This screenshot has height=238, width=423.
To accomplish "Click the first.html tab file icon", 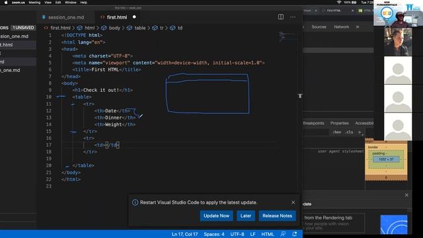I will [x=102, y=17].
